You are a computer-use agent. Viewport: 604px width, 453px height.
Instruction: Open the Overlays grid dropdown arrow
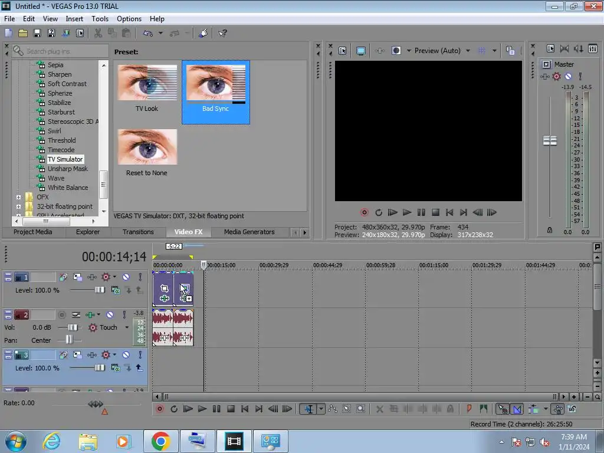(x=495, y=51)
